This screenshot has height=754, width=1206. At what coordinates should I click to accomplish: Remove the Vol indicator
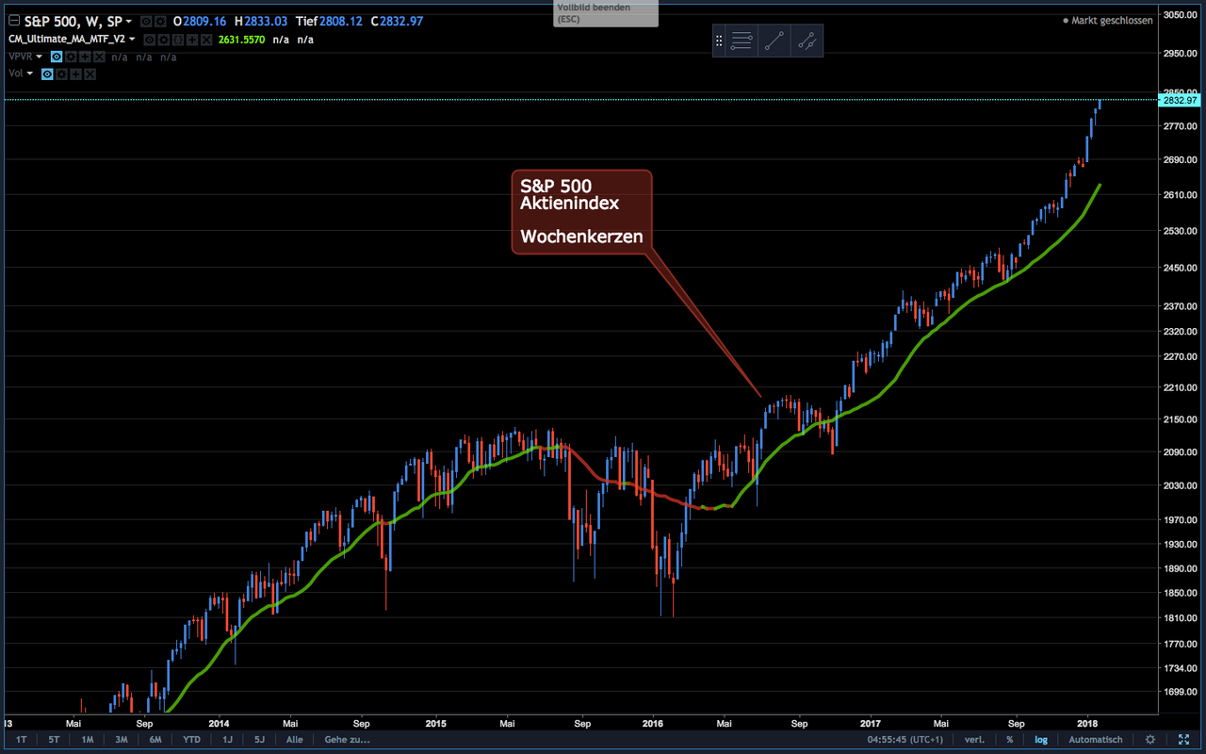point(90,74)
